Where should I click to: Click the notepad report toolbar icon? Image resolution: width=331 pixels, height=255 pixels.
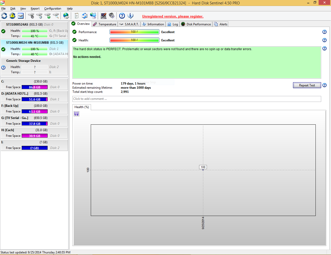pyautogui.click(x=77, y=16)
